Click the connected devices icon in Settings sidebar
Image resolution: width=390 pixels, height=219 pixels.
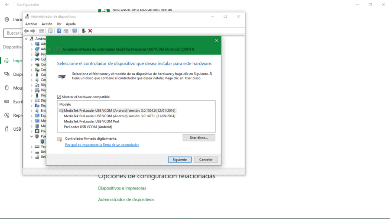[x=6, y=74]
